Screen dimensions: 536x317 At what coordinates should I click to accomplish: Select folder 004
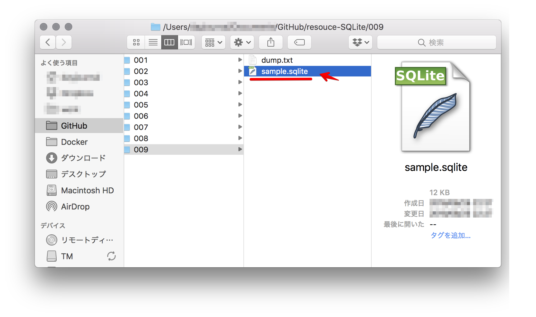click(x=184, y=94)
